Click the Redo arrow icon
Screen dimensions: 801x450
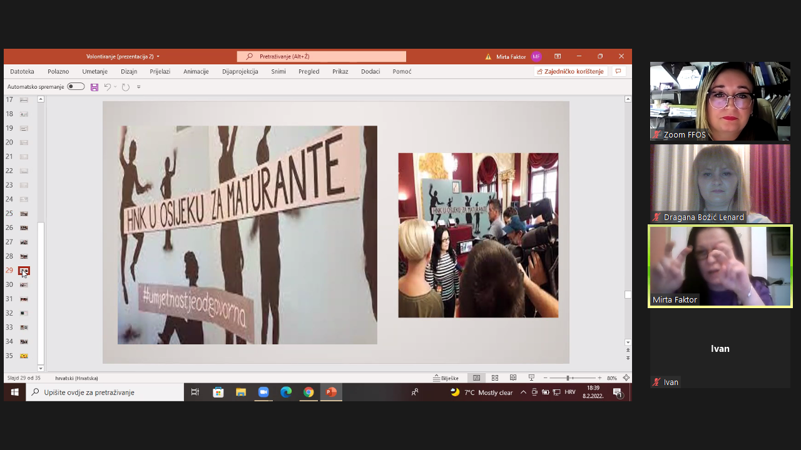[125, 87]
